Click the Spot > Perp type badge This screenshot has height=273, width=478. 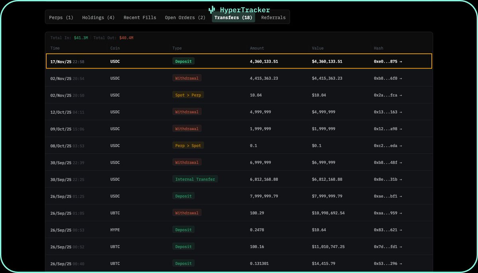188,95
